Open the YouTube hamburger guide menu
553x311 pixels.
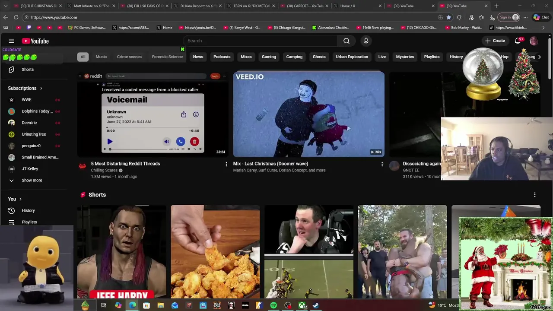(x=12, y=41)
